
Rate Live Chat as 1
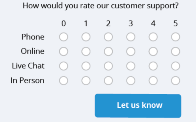tap(86, 66)
